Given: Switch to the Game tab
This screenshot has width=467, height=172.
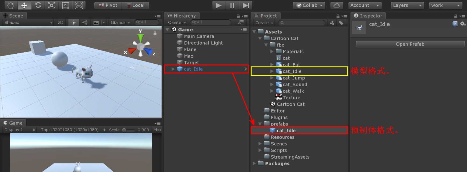Looking at the screenshot, I should 13,123.
